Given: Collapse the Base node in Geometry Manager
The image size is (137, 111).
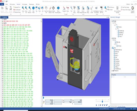Looking at the screenshot, I should click(112, 48).
